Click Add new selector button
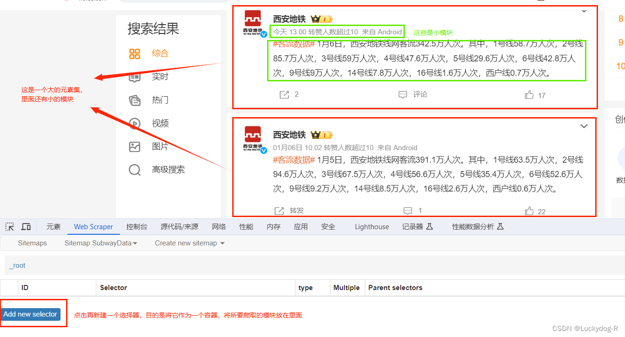625x337 pixels. (30, 314)
